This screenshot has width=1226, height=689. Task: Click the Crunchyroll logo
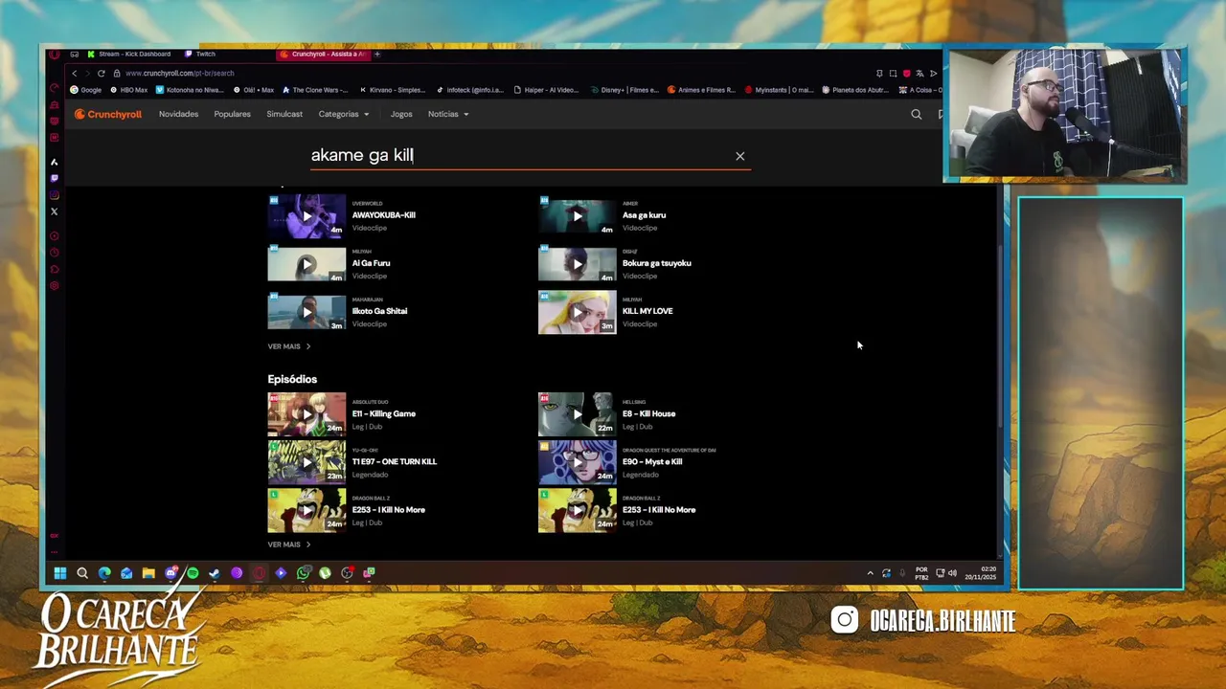pyautogui.click(x=108, y=114)
